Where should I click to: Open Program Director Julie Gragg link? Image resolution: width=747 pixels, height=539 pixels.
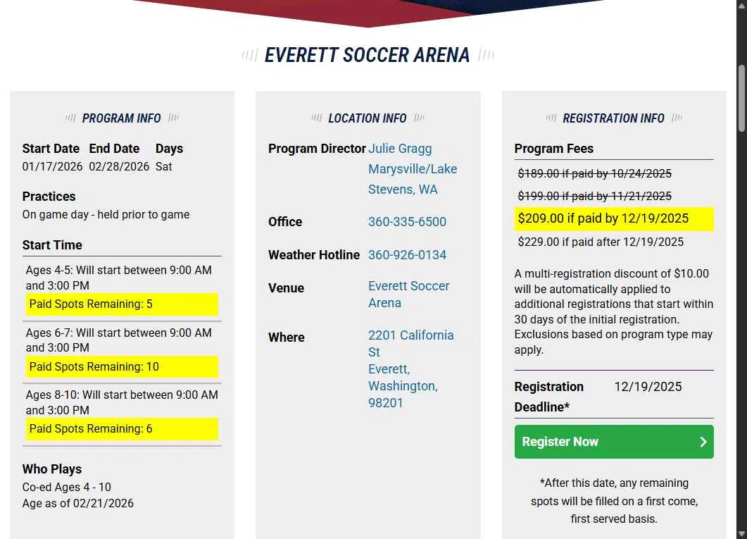click(x=400, y=149)
